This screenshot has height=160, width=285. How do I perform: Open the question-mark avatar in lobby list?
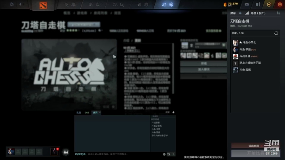236,63
